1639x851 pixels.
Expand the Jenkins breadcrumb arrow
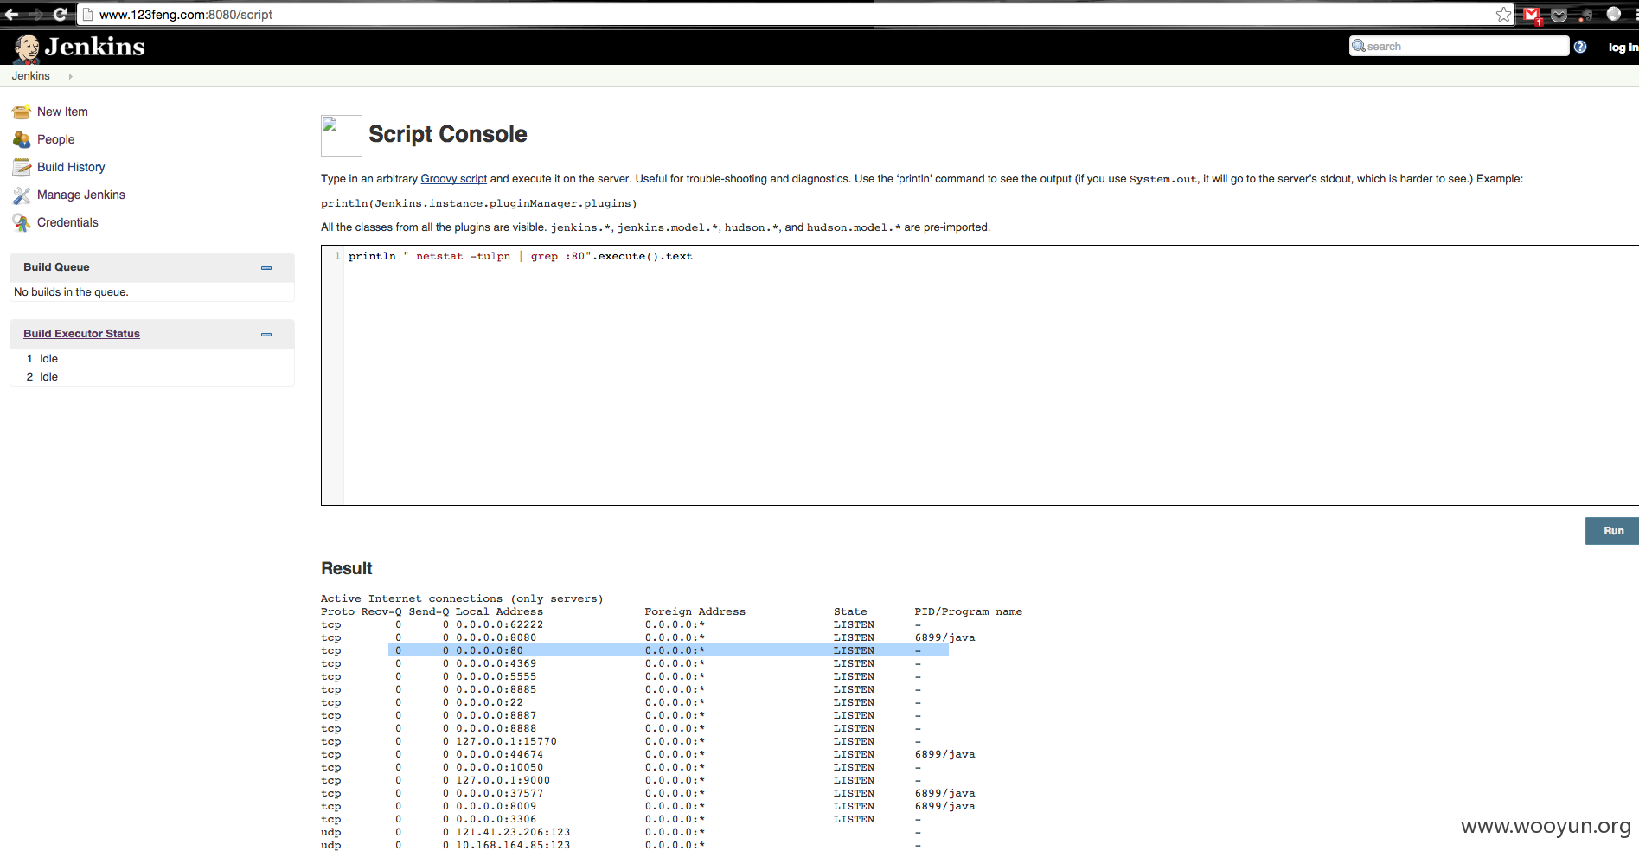pos(70,76)
